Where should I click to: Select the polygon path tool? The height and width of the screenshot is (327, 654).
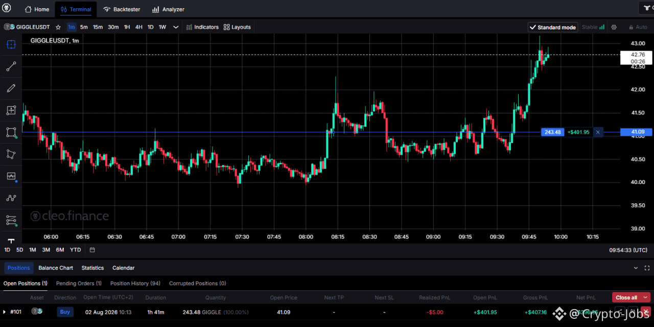tap(11, 154)
